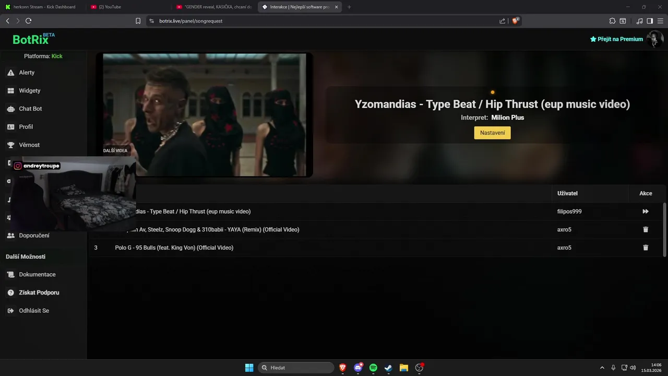This screenshot has height=376, width=668.
Task: Click the Milion Plus interpret name
Action: (x=508, y=118)
